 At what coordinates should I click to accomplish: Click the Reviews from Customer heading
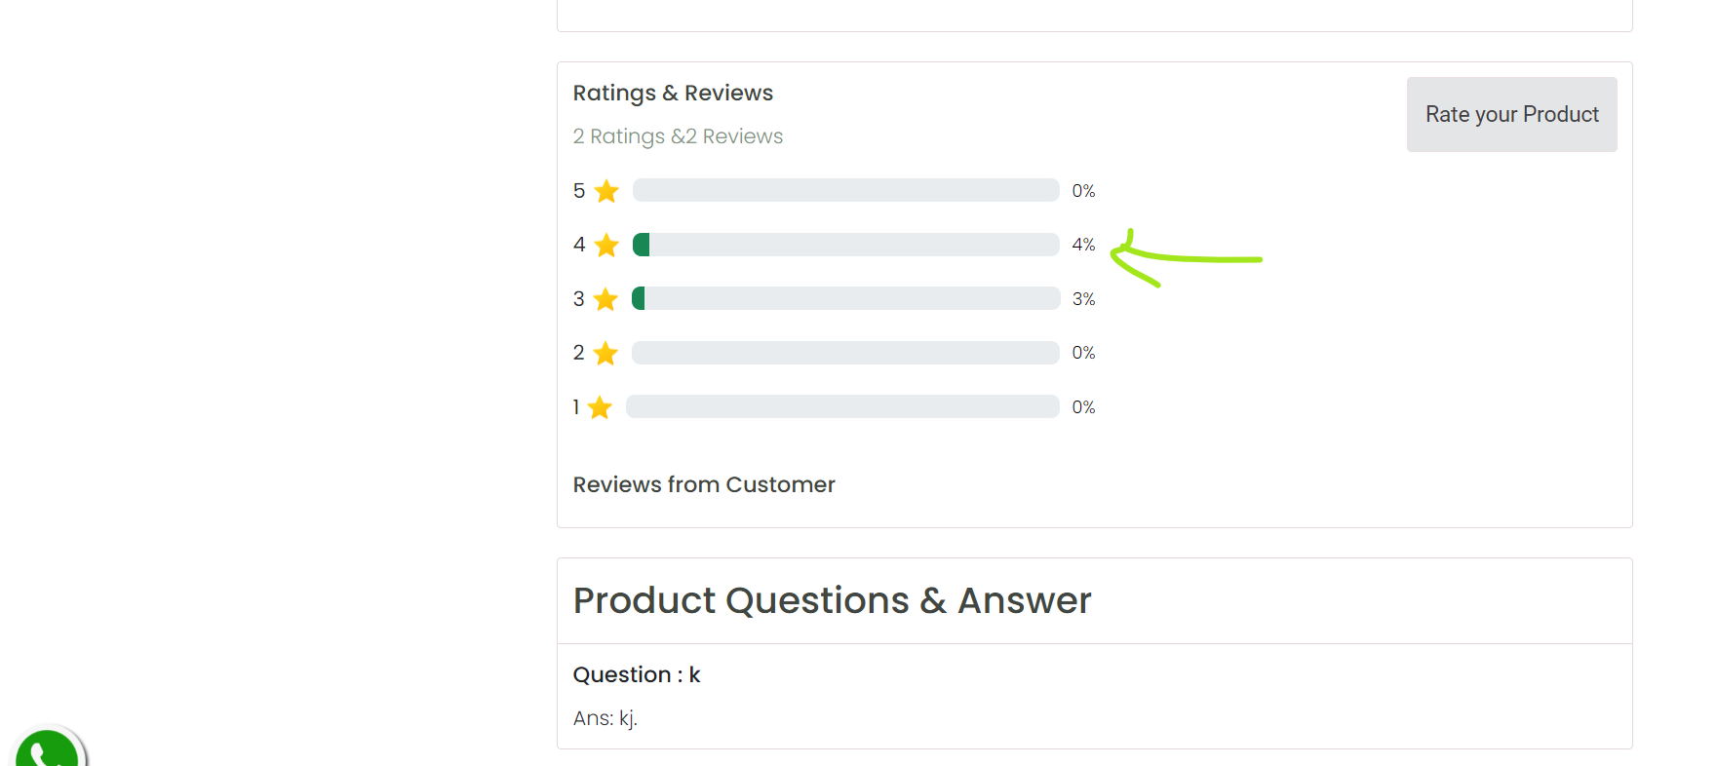[x=704, y=484]
